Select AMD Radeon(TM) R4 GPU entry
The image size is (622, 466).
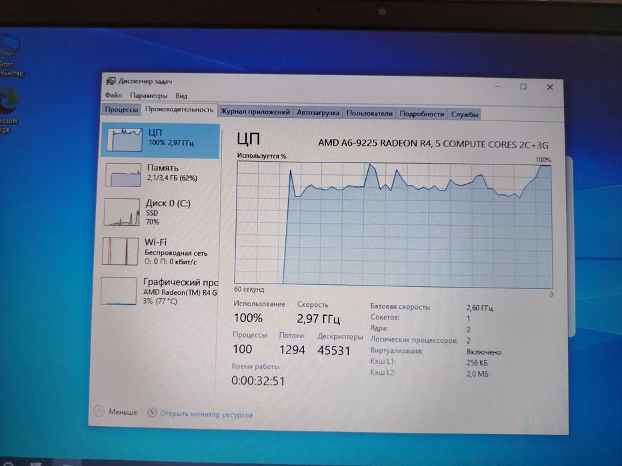[x=157, y=292]
